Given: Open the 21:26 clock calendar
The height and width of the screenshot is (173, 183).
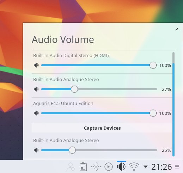Looking at the screenshot, I should [161, 167].
